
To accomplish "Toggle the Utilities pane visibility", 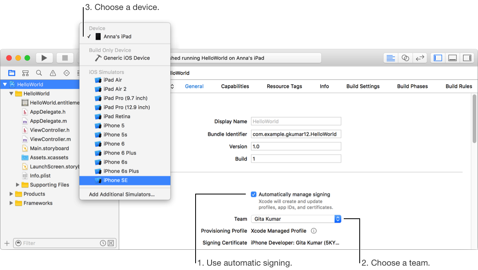I will coord(466,58).
